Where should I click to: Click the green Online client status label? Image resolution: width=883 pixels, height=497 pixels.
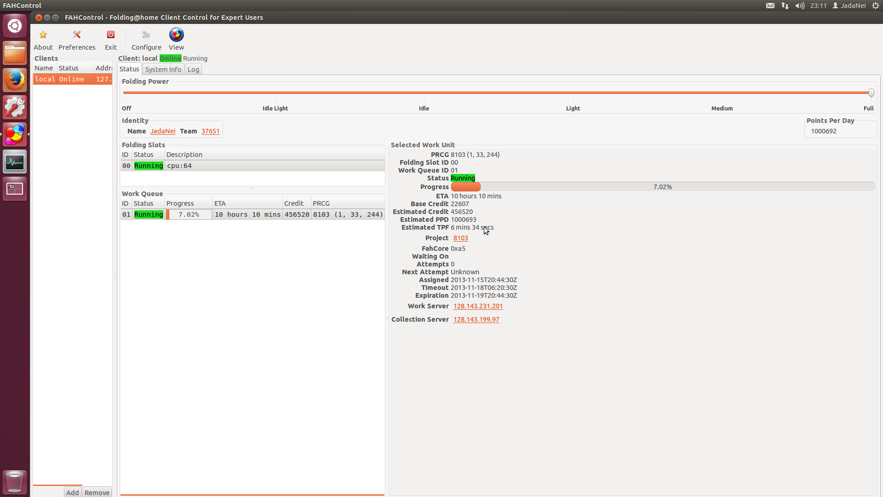tap(170, 58)
